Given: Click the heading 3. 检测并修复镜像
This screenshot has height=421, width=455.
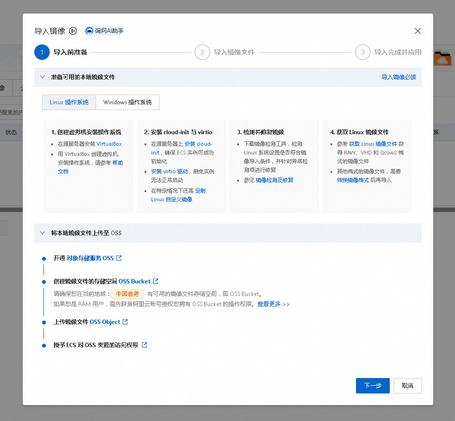Looking at the screenshot, I should (x=260, y=132).
